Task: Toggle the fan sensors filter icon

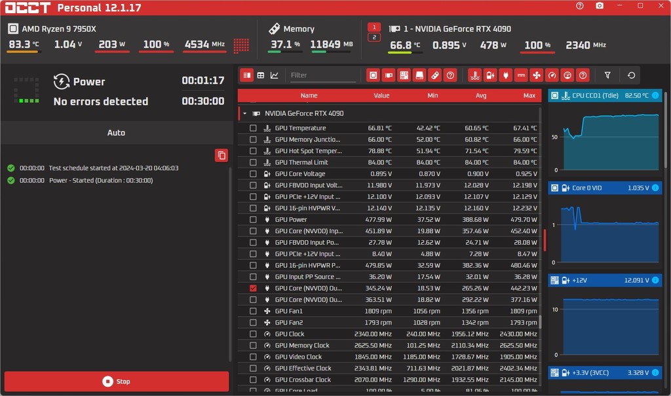Action: [536, 75]
